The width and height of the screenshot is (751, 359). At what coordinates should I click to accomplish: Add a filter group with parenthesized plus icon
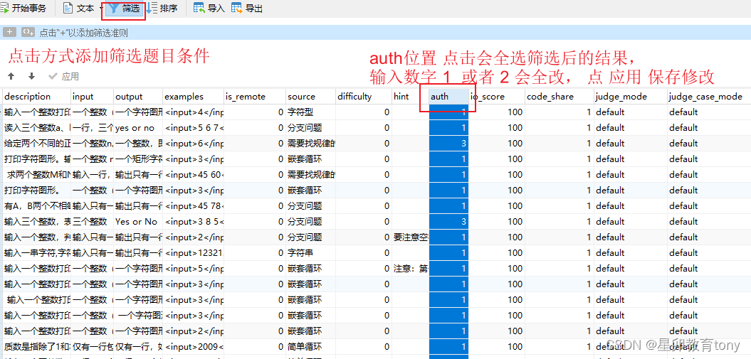(x=28, y=33)
